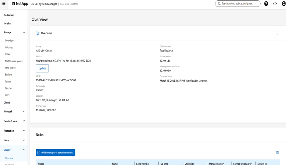
Task: Click the Utilization column header
Action: point(190,164)
